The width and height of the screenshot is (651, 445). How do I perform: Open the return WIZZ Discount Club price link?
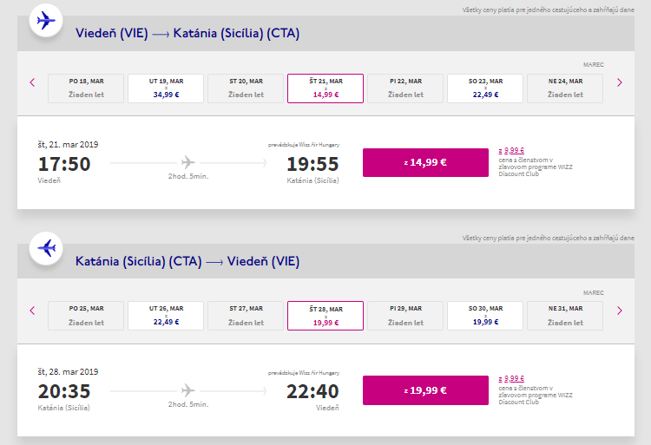(x=511, y=378)
